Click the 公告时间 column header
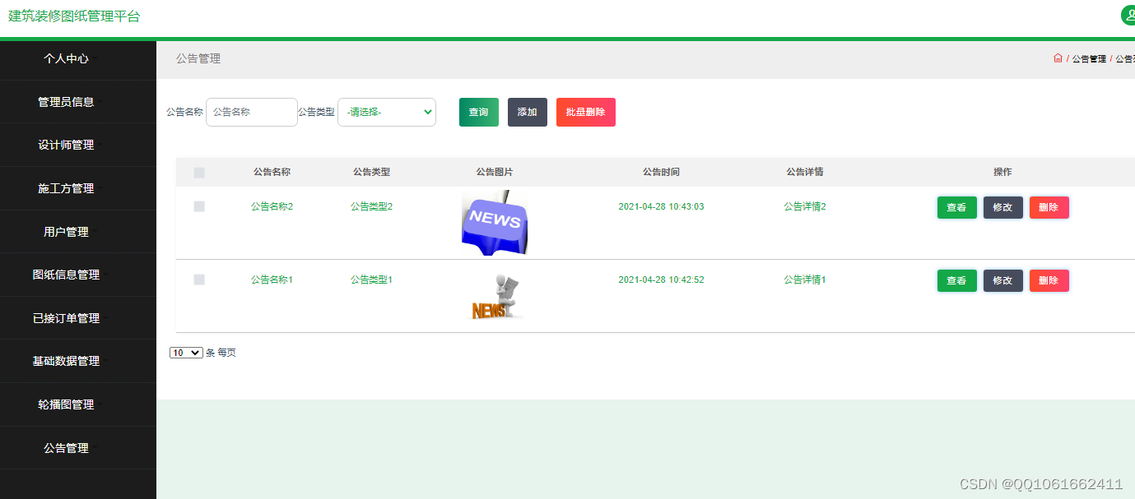This screenshot has width=1135, height=499. click(x=662, y=173)
